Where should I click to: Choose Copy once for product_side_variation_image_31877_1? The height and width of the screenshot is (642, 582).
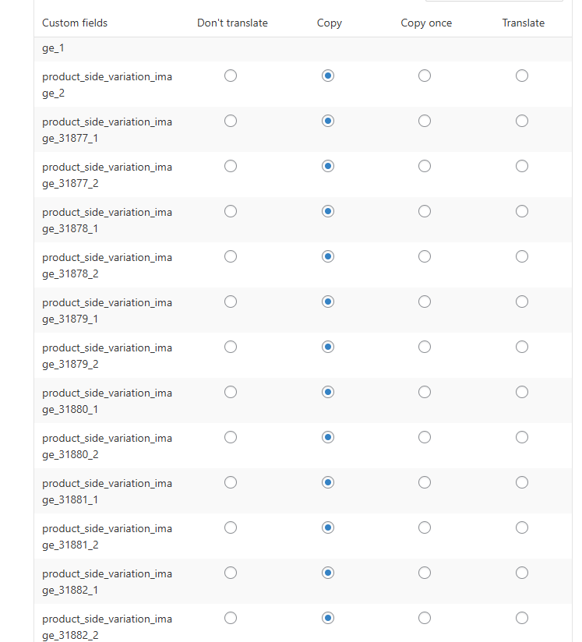[425, 121]
